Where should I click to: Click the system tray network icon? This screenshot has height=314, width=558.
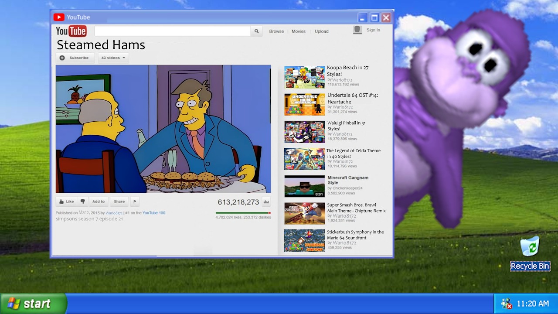[x=506, y=304]
